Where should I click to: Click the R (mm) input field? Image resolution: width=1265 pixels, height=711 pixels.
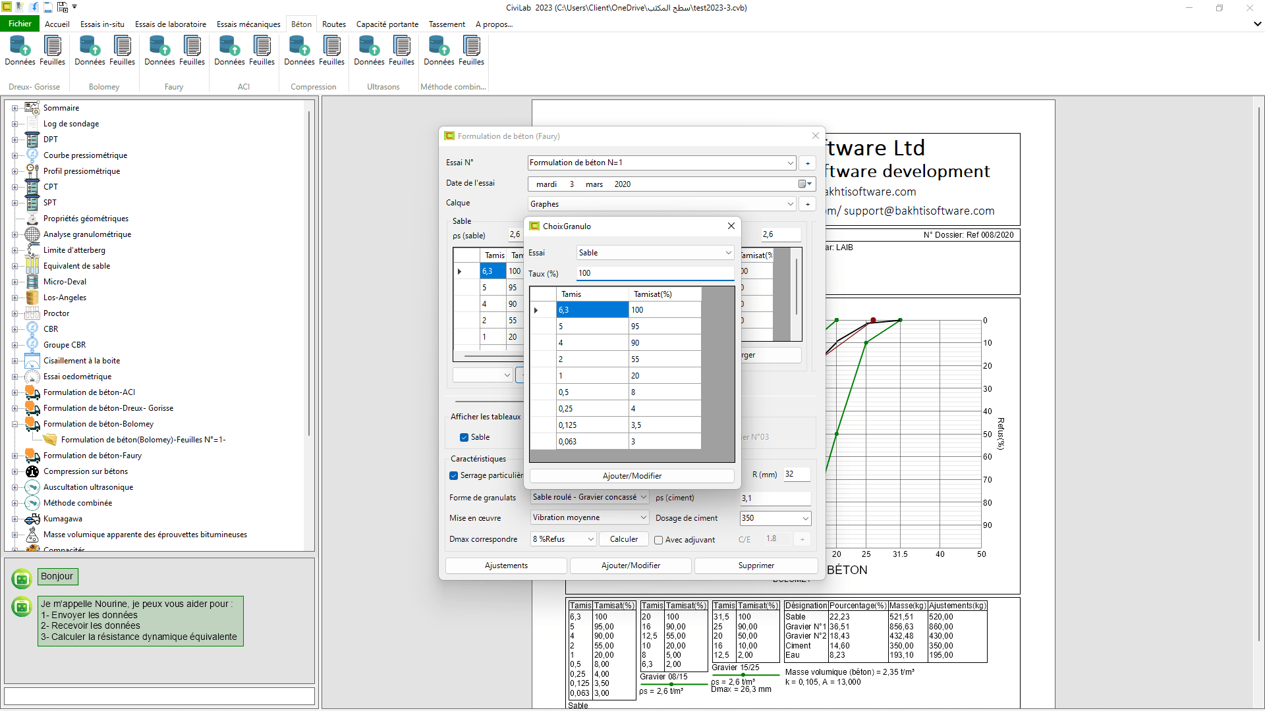click(x=796, y=474)
